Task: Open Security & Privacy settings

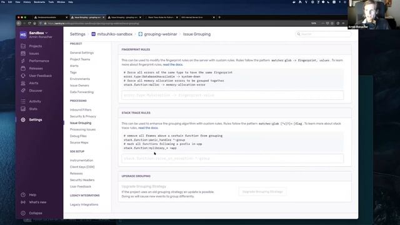Action: pos(83,116)
